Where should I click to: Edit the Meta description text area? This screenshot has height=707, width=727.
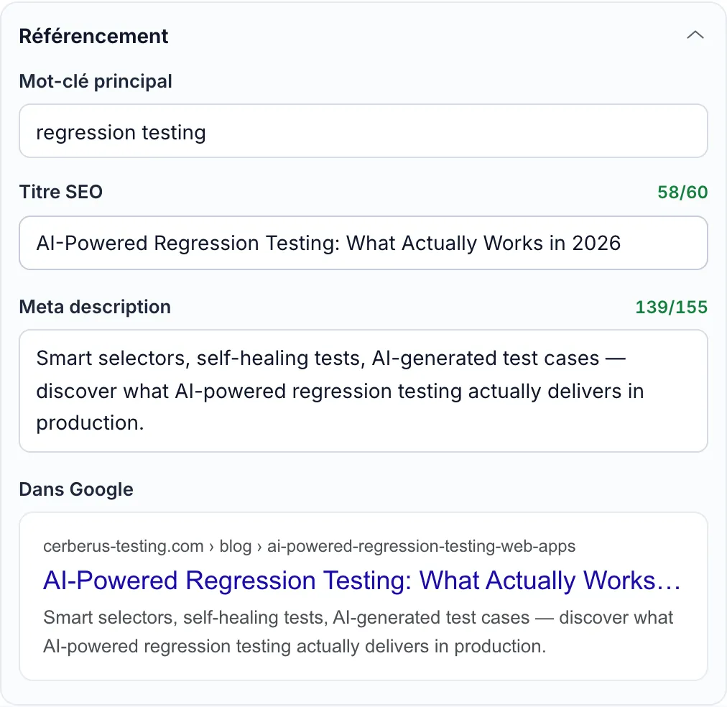[363, 390]
